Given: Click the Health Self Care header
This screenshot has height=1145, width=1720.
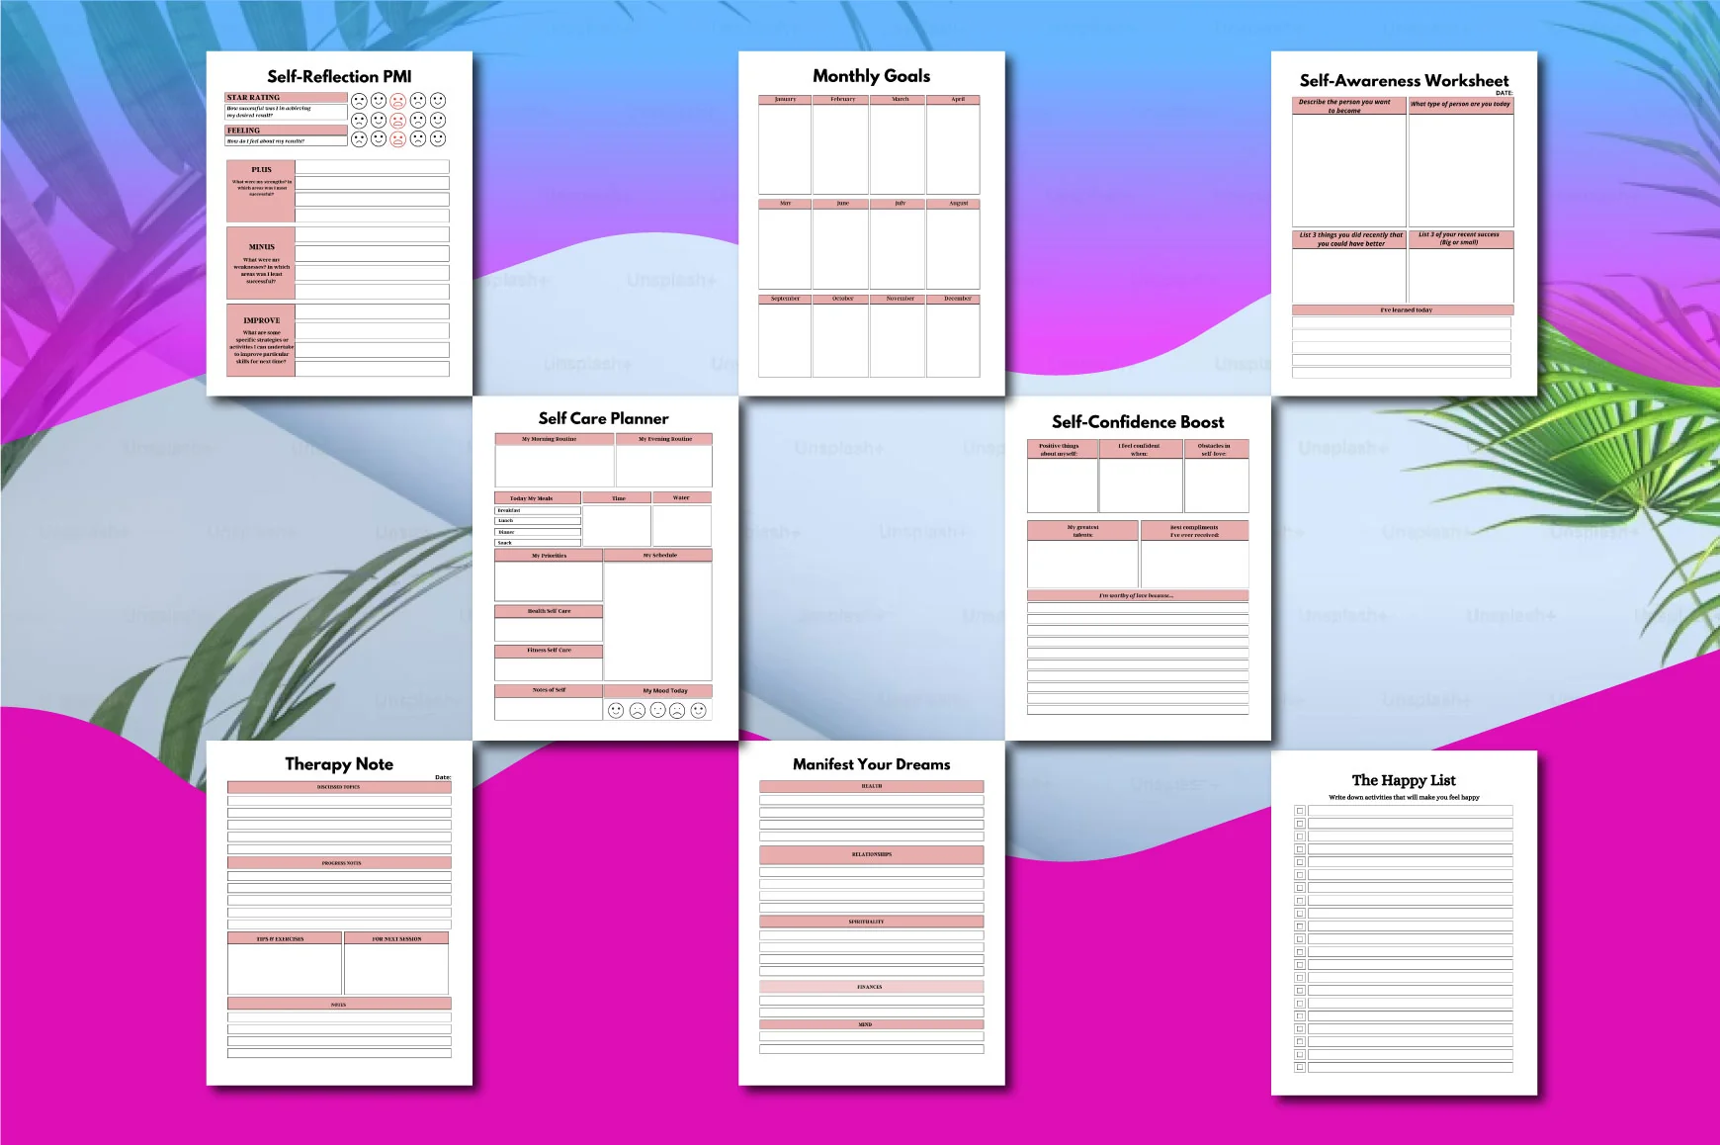Looking at the screenshot, I should pyautogui.click(x=549, y=611).
